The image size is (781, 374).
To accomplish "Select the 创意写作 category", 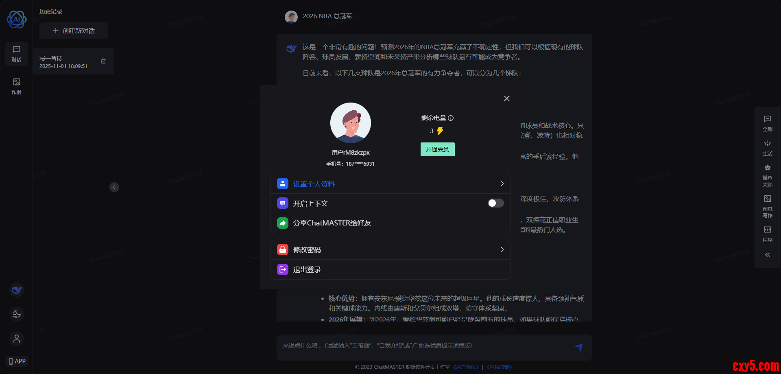I will (768, 206).
